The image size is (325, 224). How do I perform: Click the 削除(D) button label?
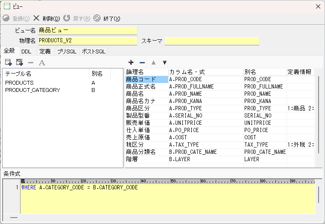click(x=51, y=19)
